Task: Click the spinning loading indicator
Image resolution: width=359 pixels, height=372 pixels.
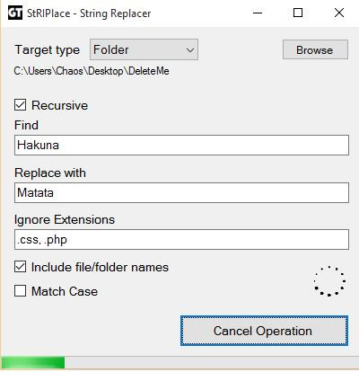Action: pos(329,281)
